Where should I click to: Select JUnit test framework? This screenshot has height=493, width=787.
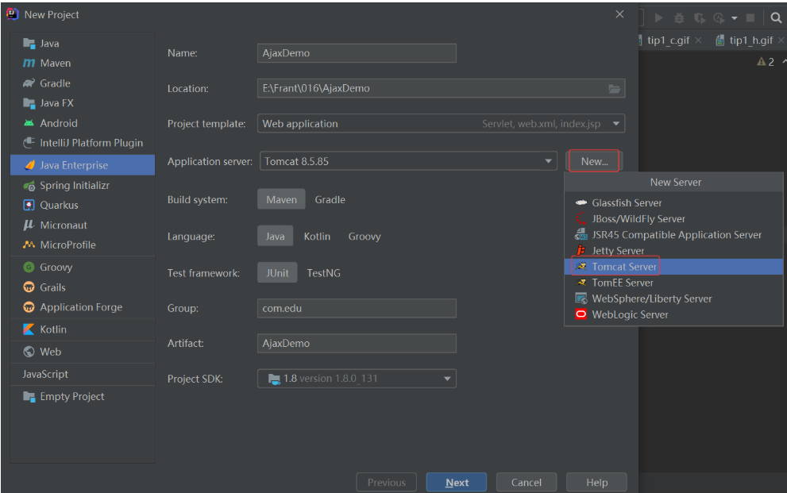[x=277, y=273]
